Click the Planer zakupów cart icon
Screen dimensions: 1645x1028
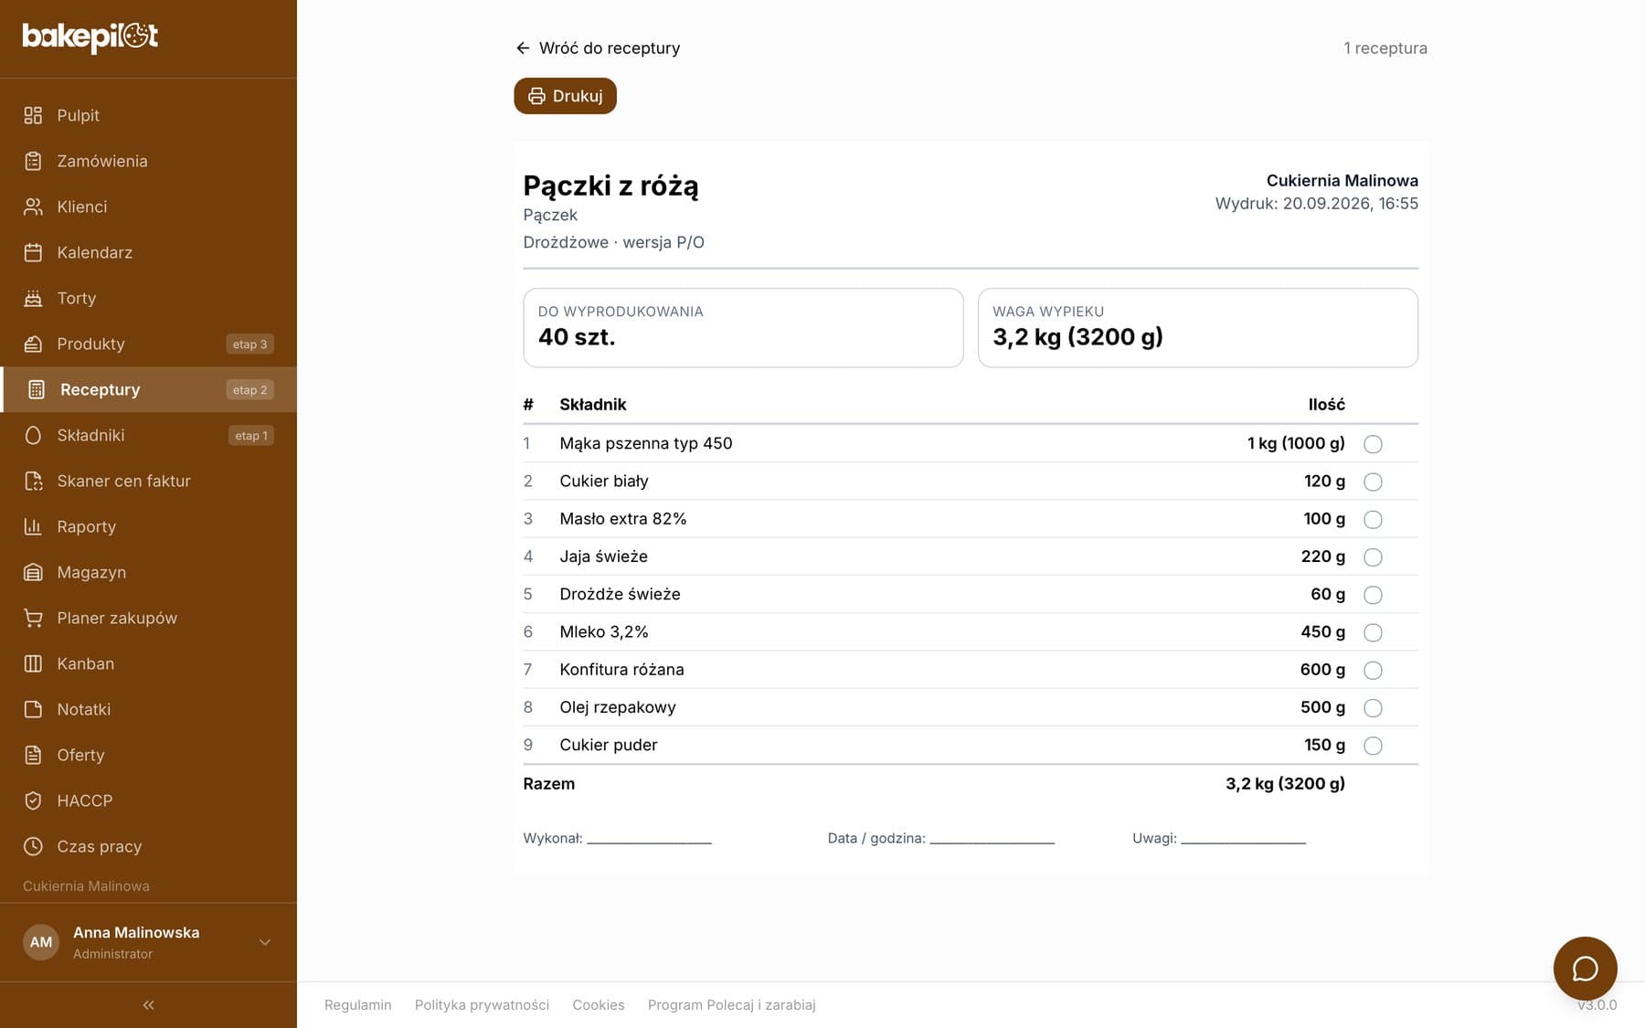coord(33,618)
